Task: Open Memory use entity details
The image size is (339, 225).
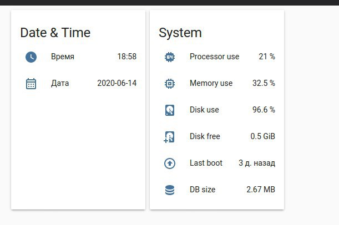Action: 211,83
